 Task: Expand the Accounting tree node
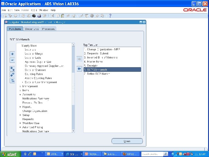[x=20, y=95]
